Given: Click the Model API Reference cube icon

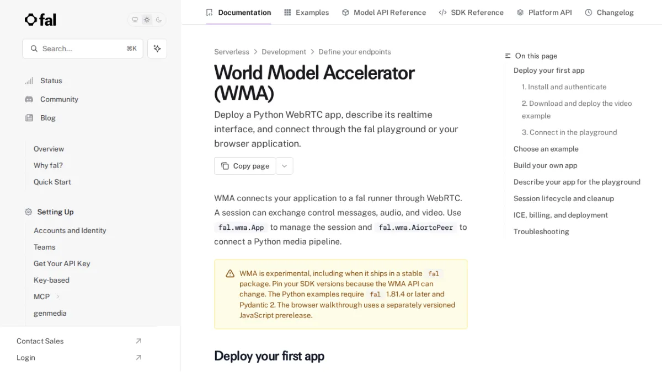Looking at the screenshot, I should pyautogui.click(x=345, y=12).
